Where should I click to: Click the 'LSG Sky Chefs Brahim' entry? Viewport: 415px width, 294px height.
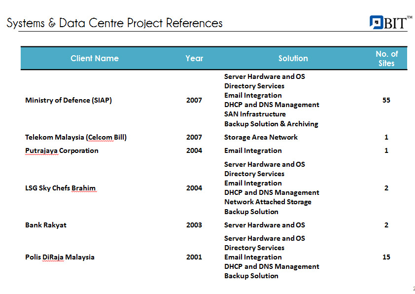tap(60, 188)
